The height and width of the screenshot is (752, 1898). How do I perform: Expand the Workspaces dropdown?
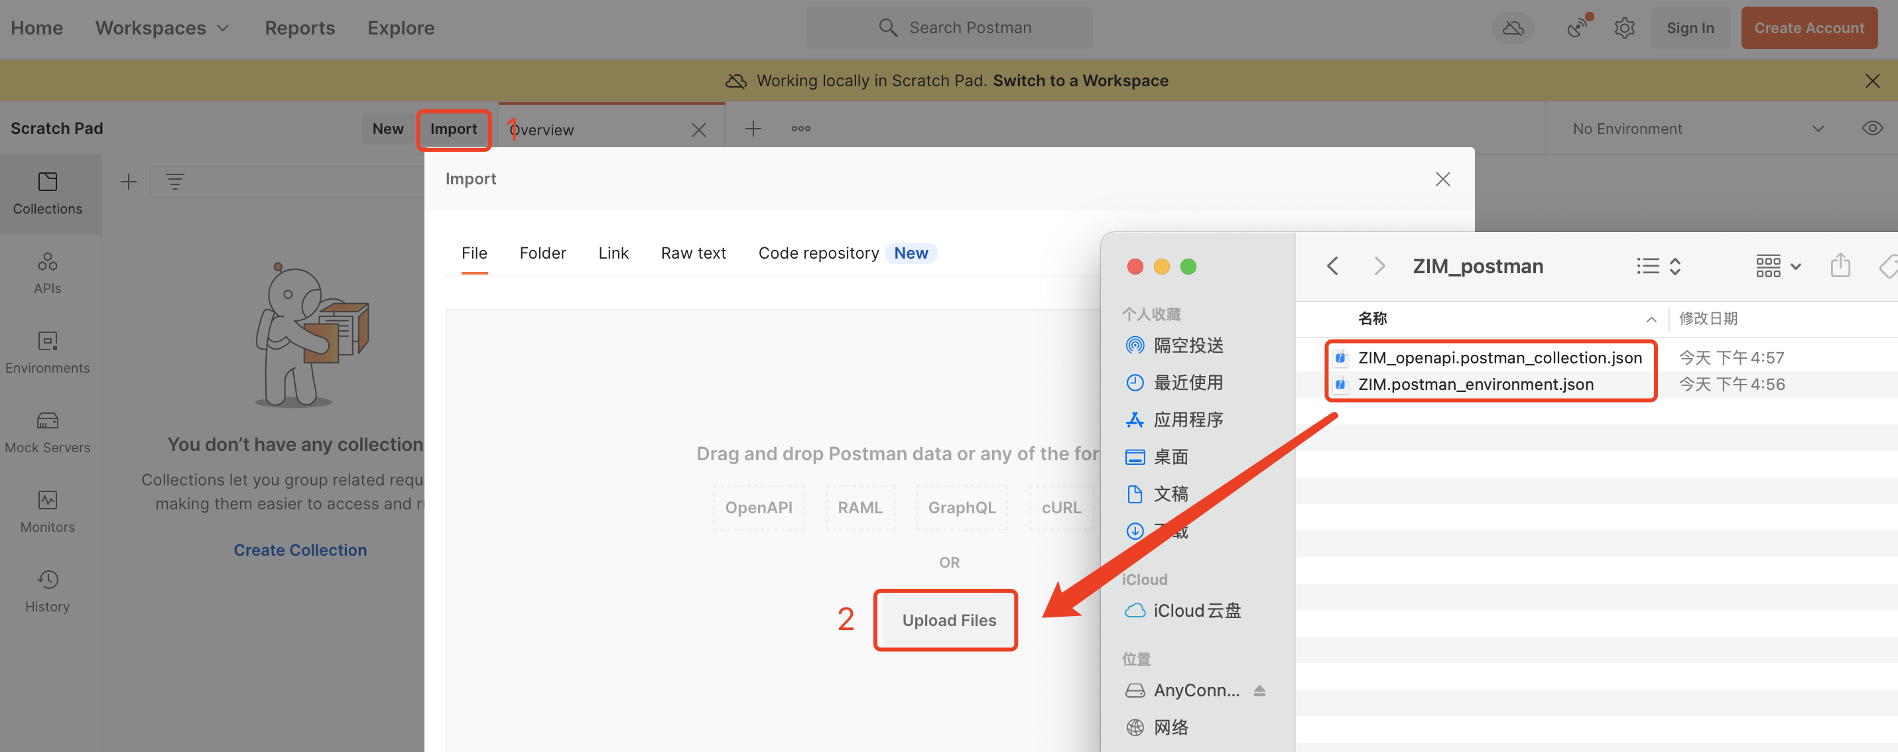click(162, 28)
